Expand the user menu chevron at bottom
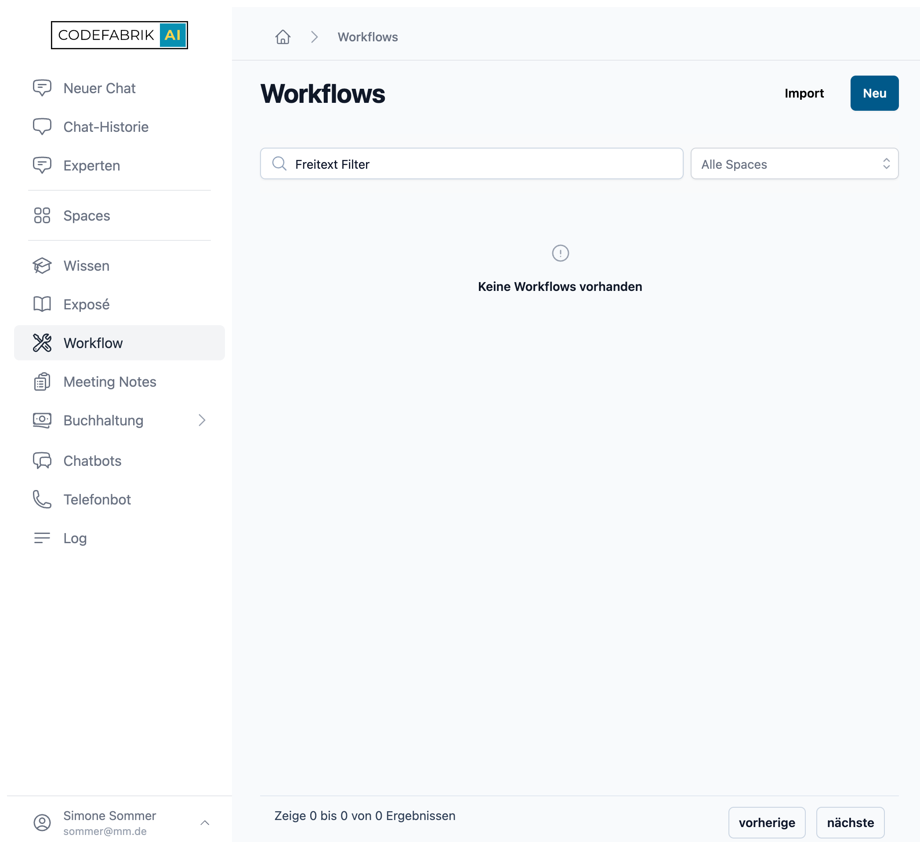This screenshot has width=920, height=842. click(205, 823)
